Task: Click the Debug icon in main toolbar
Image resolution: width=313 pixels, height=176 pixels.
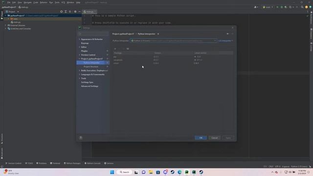Action: (282, 7)
